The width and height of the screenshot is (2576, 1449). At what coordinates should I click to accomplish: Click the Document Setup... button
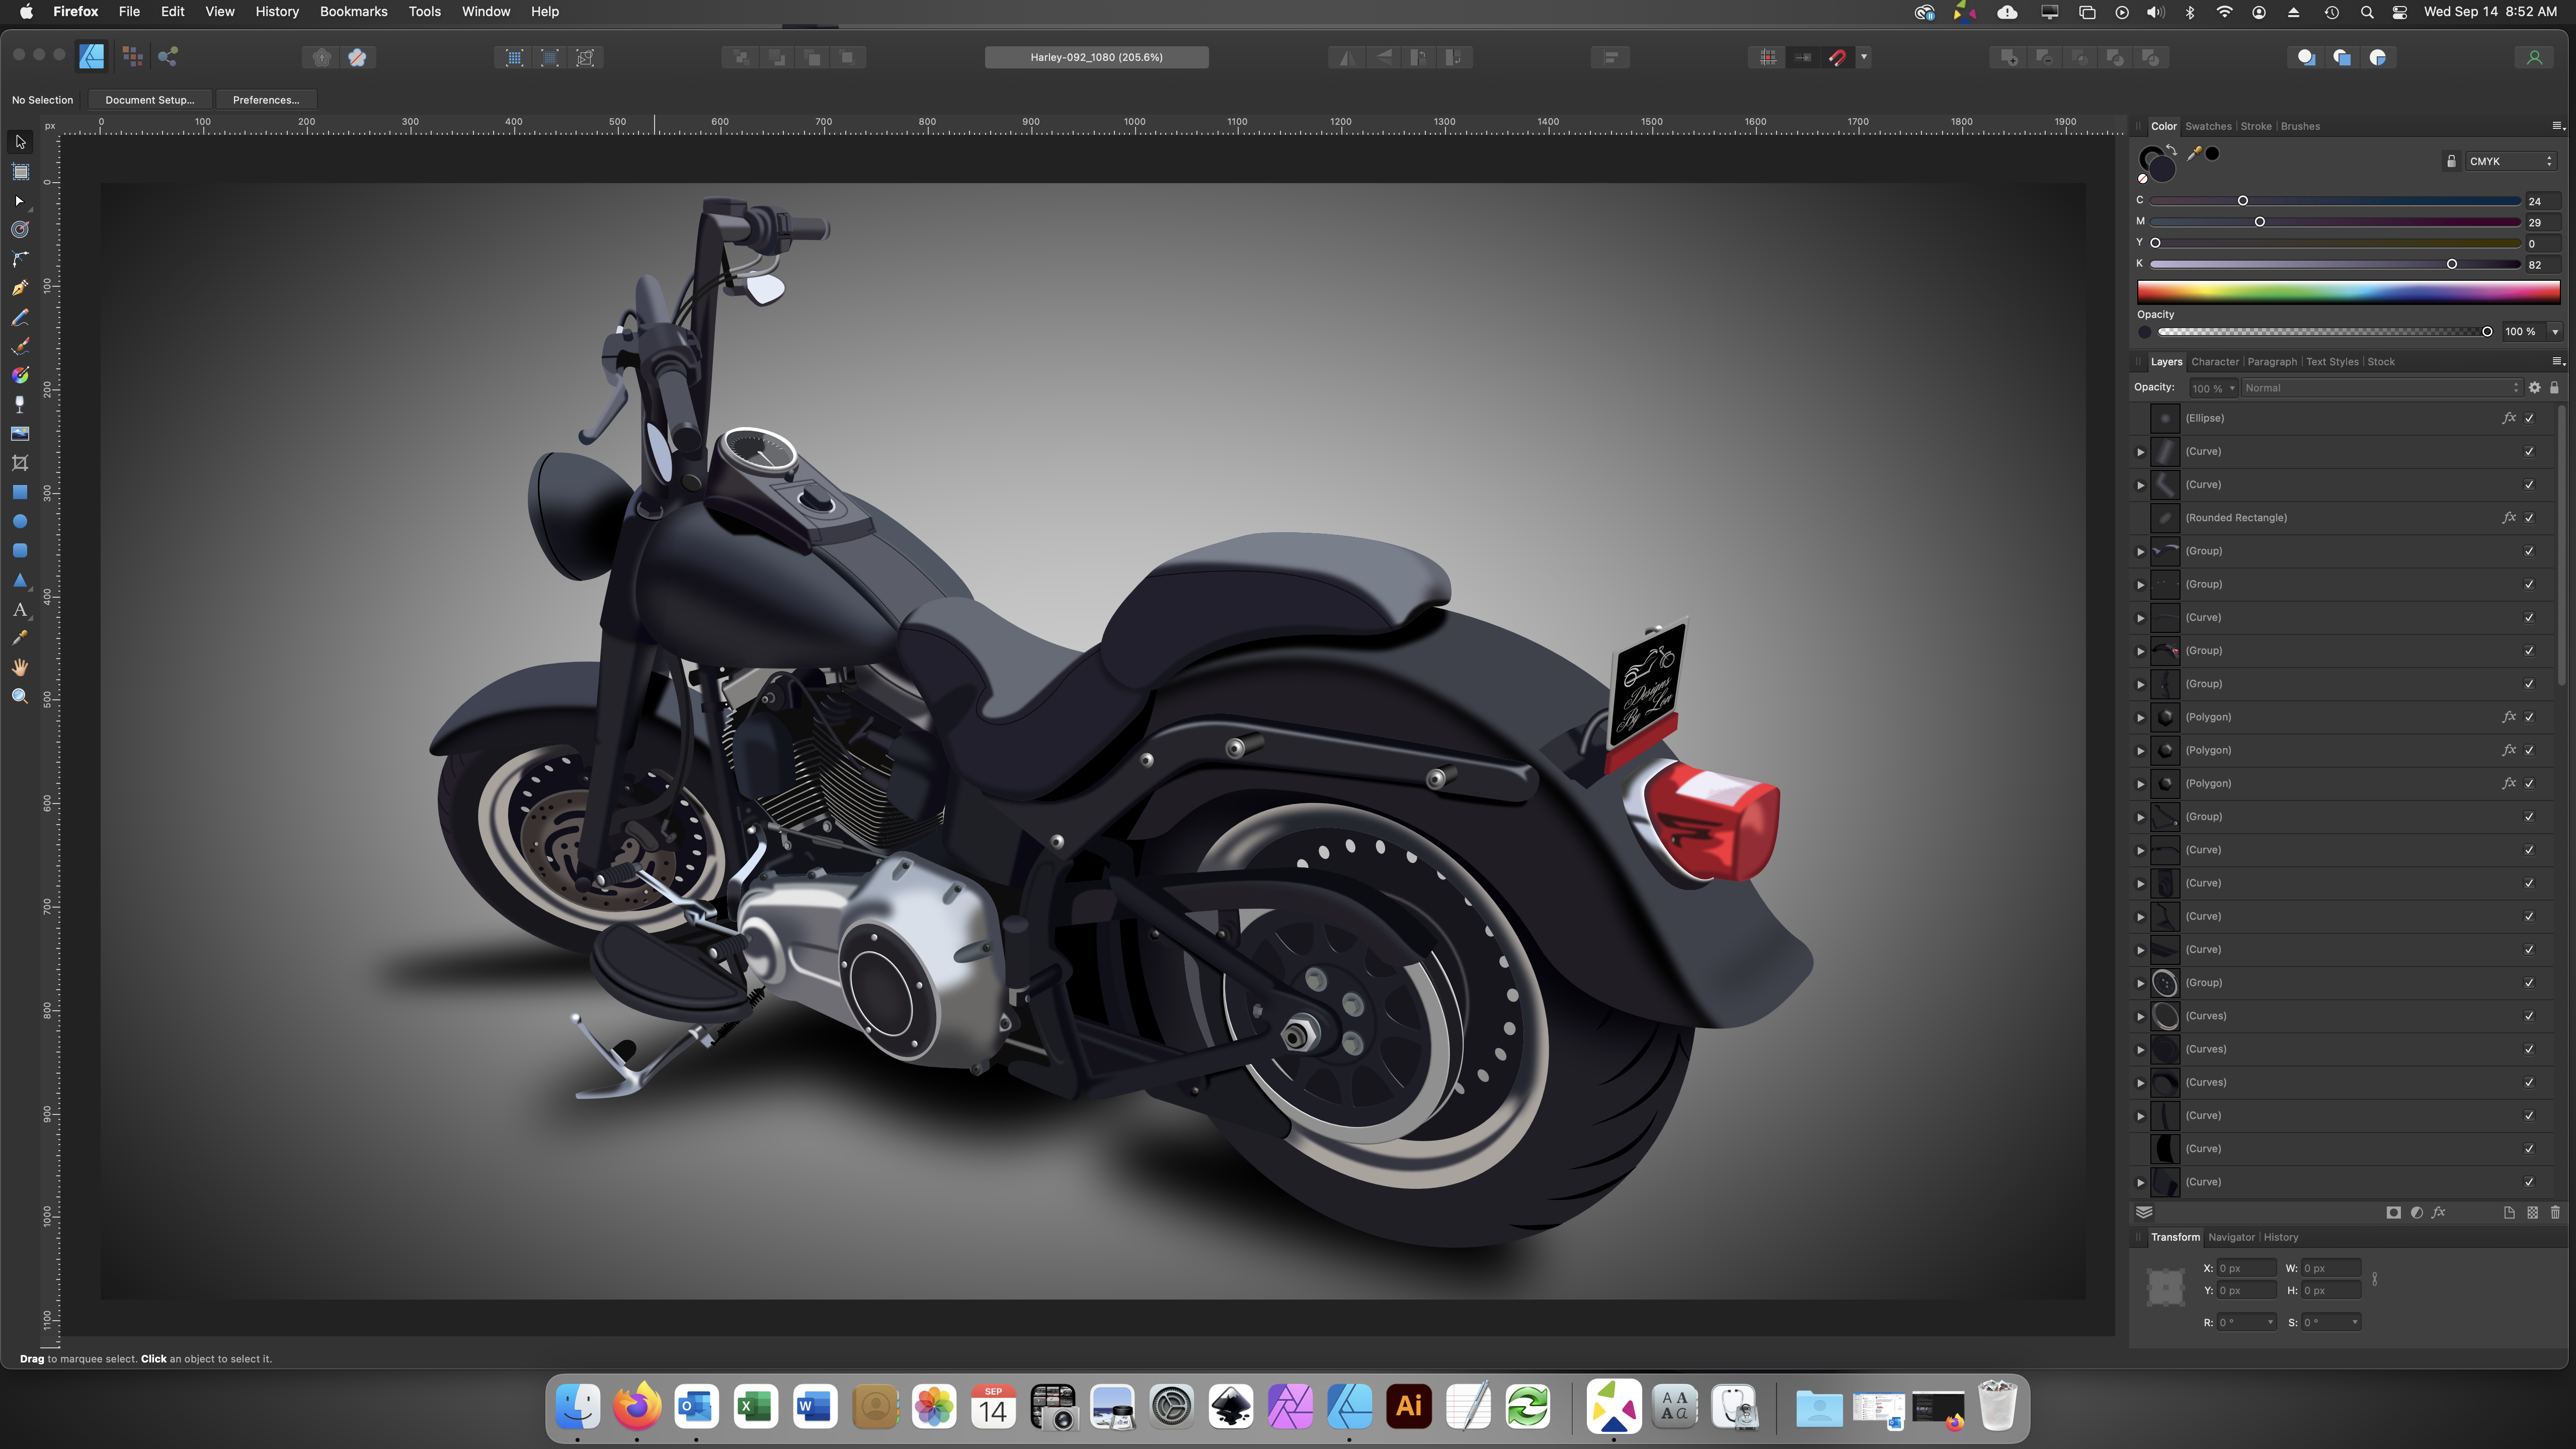(x=150, y=100)
